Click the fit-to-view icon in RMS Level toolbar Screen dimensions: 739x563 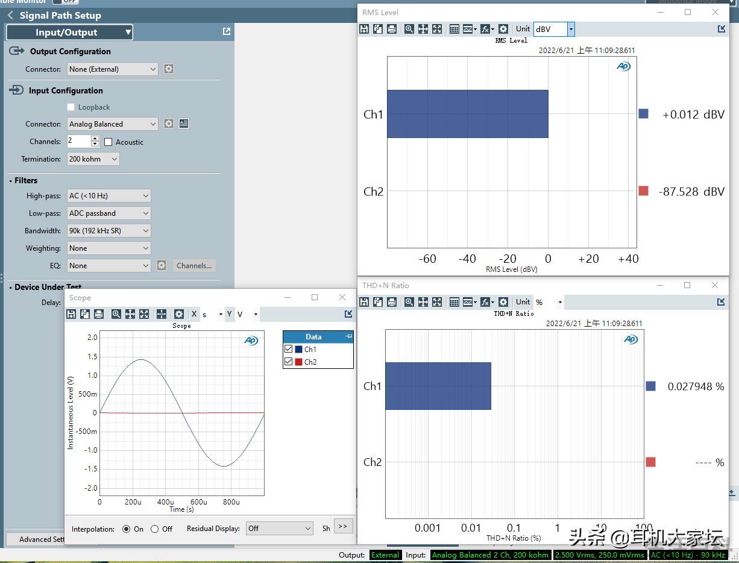(437, 29)
